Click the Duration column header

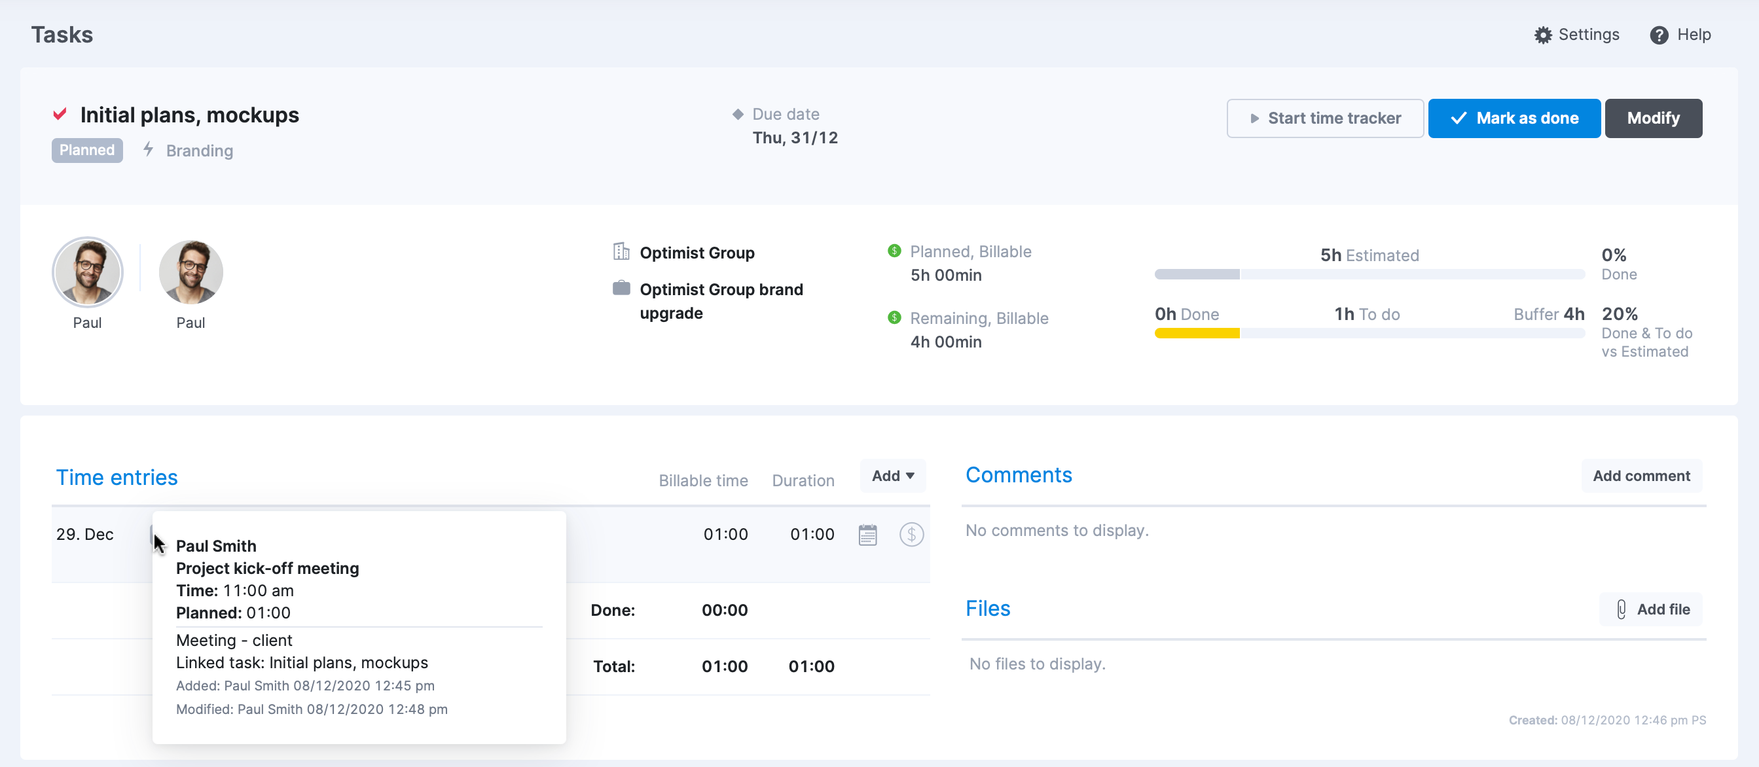803,480
